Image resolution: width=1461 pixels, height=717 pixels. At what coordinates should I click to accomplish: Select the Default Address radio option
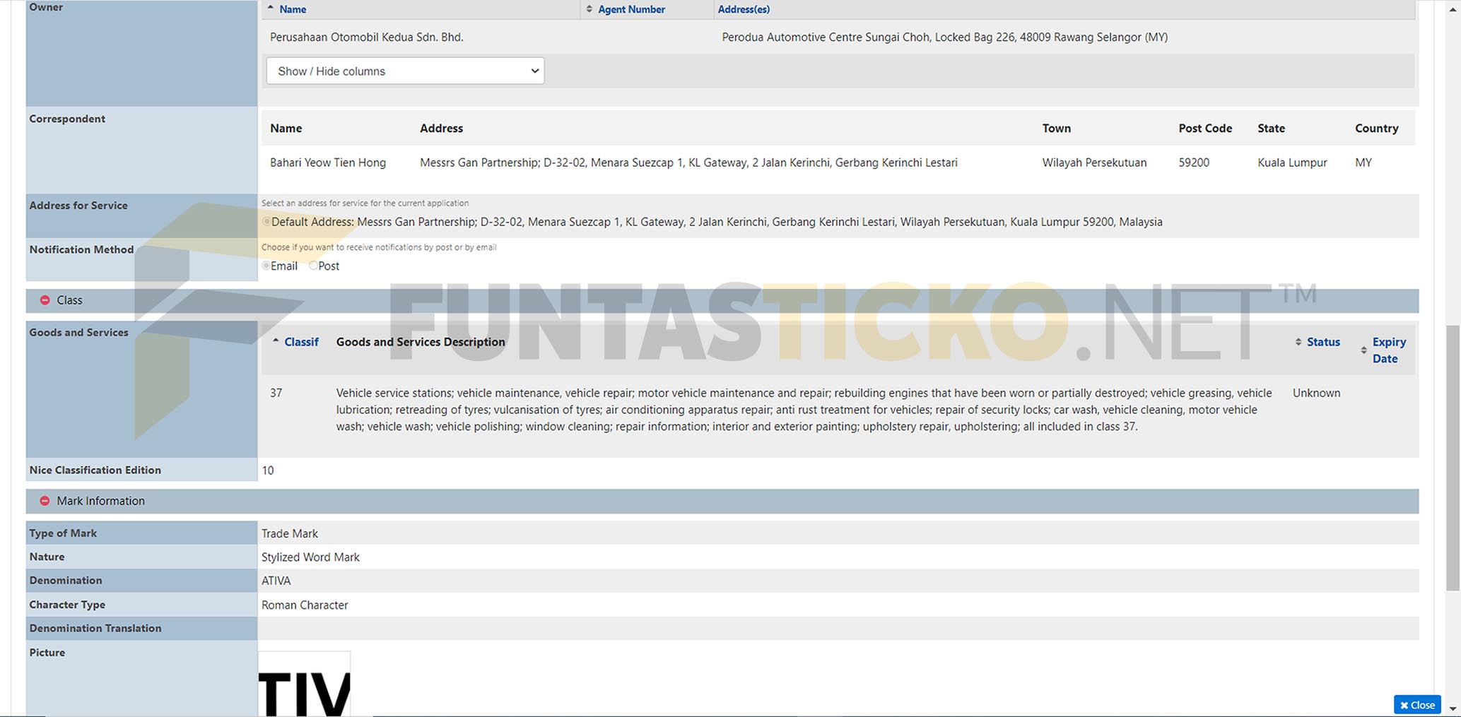click(x=266, y=222)
